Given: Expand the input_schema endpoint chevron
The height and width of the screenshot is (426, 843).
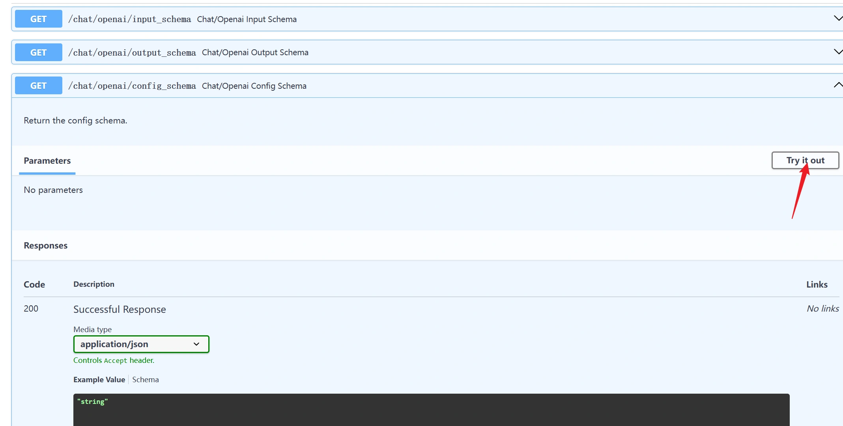Looking at the screenshot, I should (x=837, y=19).
